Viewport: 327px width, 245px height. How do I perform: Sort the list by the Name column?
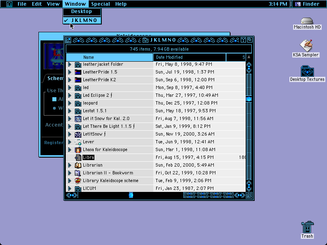[x=110, y=57]
